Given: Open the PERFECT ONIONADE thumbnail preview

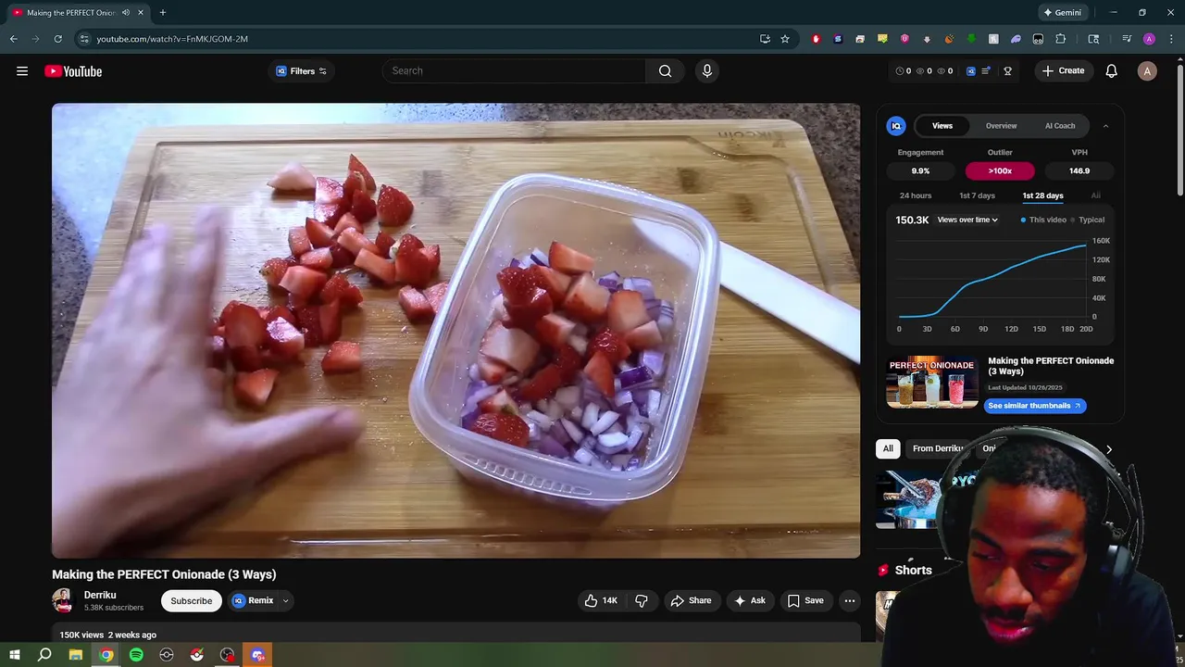Looking at the screenshot, I should (x=932, y=382).
